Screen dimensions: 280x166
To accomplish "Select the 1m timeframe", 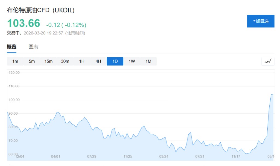I will (x=15, y=61).
